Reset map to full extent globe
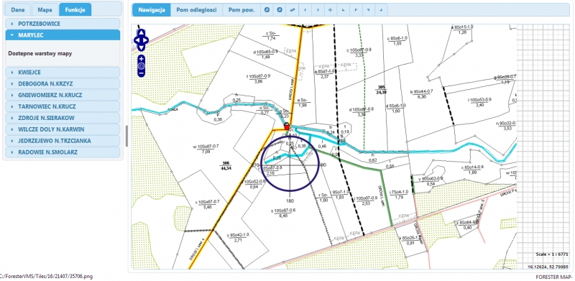The height and width of the screenshot is (281, 575). 141,66
